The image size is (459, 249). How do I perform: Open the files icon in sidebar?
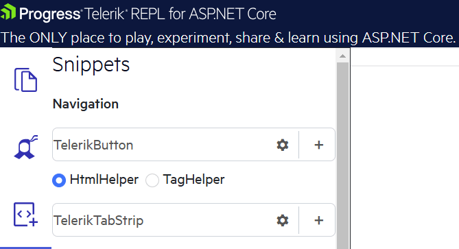26,80
